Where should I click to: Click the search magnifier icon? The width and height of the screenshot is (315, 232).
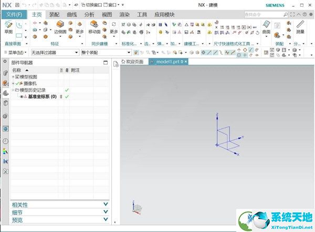point(286,15)
